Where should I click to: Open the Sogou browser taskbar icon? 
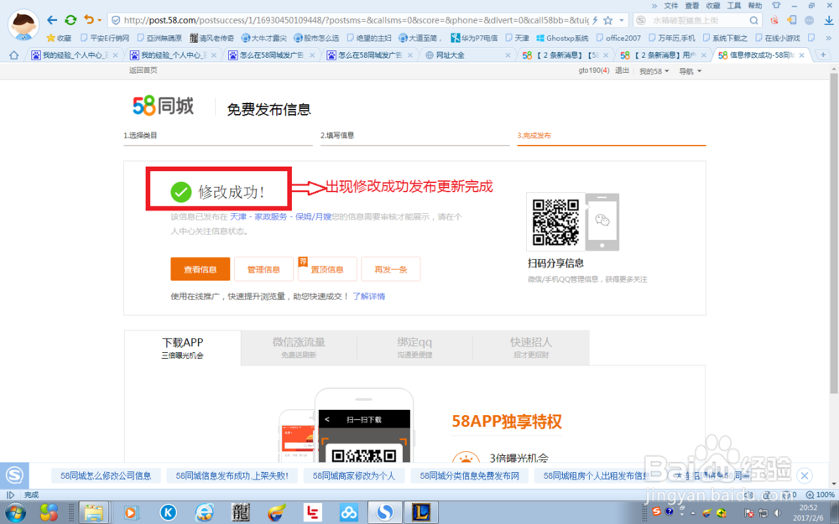(385, 513)
